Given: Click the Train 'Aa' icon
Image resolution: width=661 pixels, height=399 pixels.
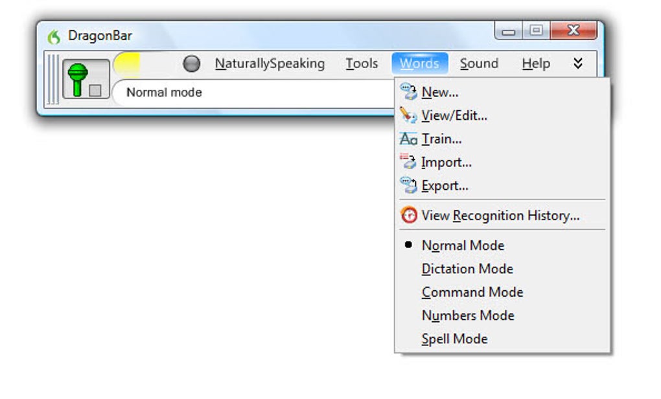Looking at the screenshot, I should pyautogui.click(x=408, y=139).
